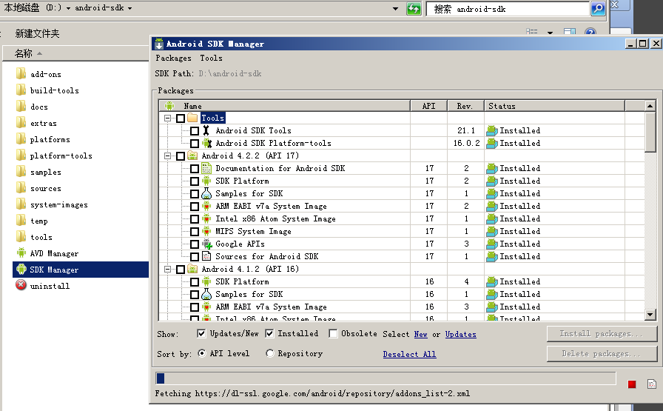This screenshot has width=663, height=411.
Task: Click the Rev. column header
Action: [x=465, y=106]
